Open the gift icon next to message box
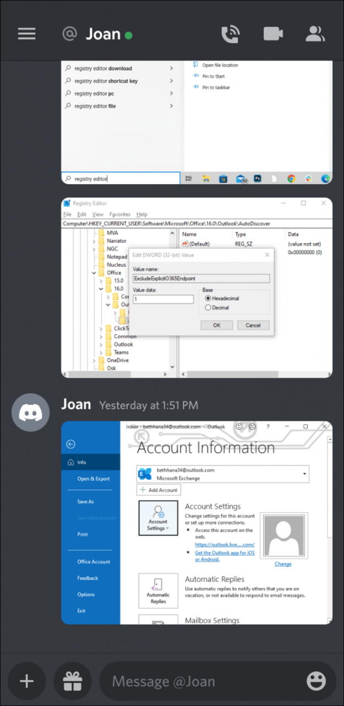Image resolution: width=344 pixels, height=706 pixels. tap(73, 682)
